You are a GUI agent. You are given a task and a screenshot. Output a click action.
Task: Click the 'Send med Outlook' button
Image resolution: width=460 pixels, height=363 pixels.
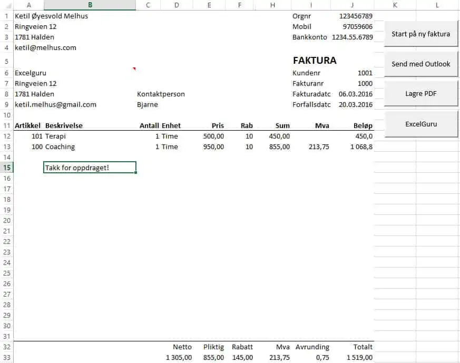[x=420, y=64]
